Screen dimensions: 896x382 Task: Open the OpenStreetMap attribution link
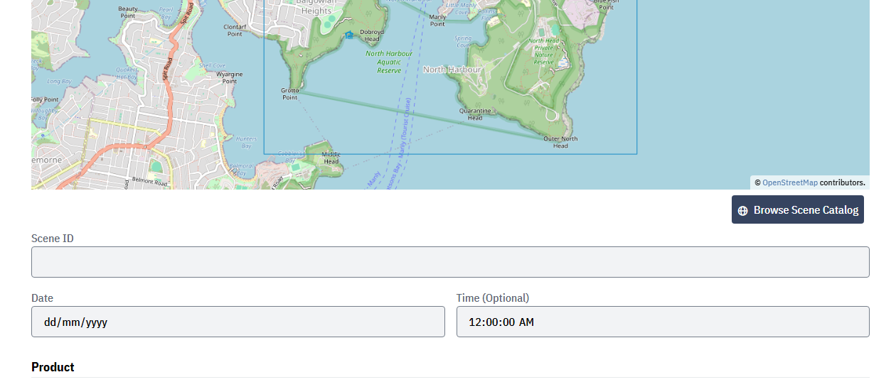(790, 182)
